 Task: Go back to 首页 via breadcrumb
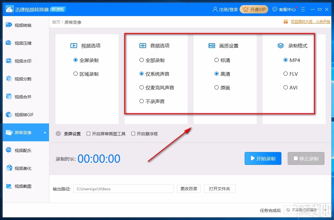click(56, 21)
